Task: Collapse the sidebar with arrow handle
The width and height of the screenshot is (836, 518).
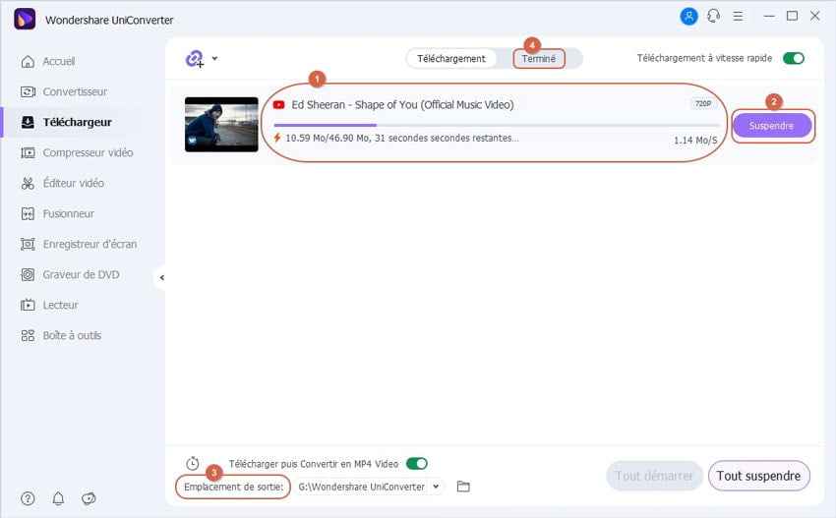Action: coord(161,277)
